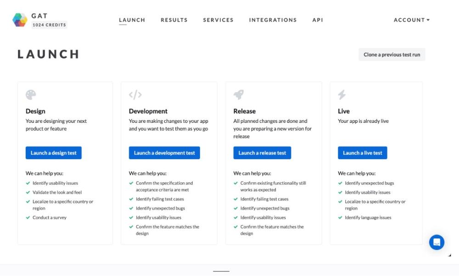Click the 1024 credits badge

49,25
